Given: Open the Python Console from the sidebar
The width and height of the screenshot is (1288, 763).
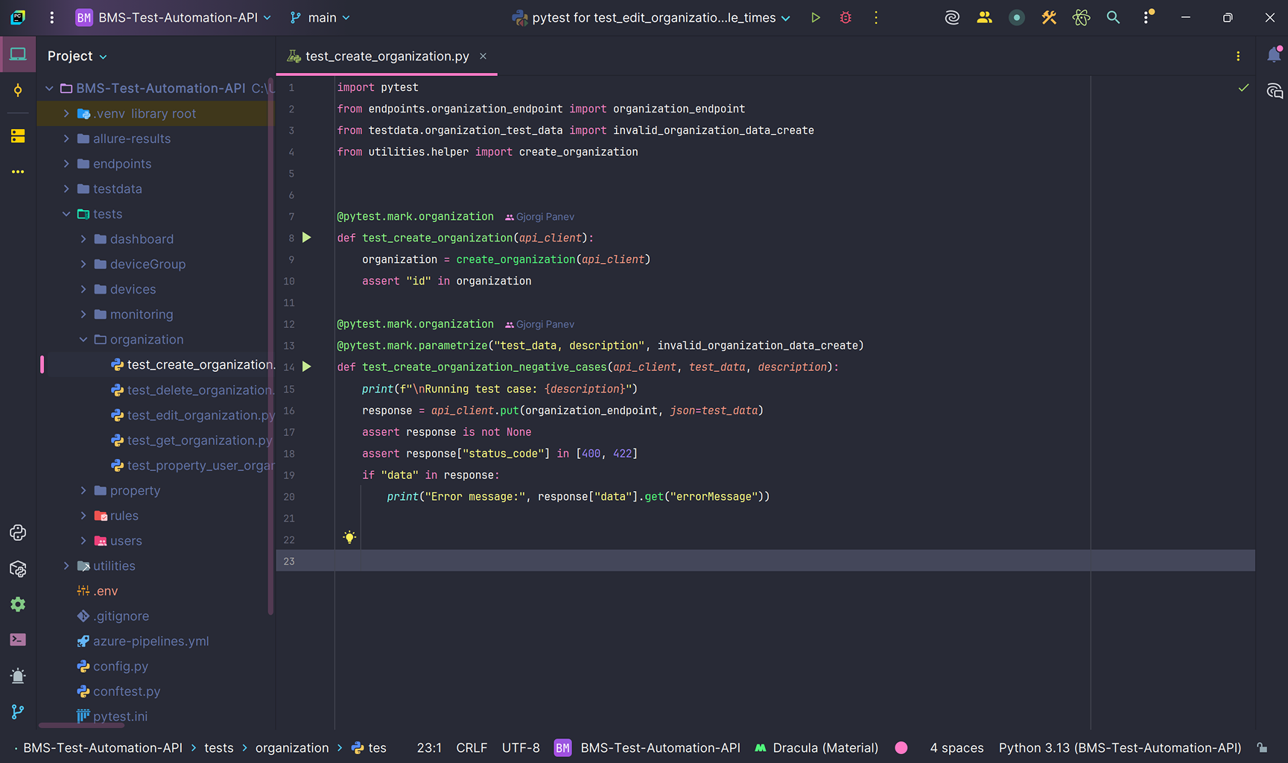Looking at the screenshot, I should pyautogui.click(x=18, y=533).
